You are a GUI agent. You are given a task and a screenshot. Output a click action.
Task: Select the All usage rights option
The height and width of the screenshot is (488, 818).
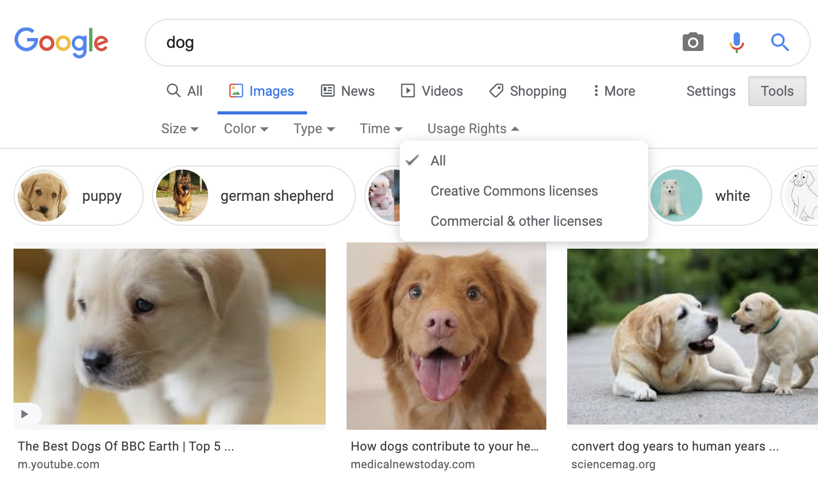(x=524, y=161)
